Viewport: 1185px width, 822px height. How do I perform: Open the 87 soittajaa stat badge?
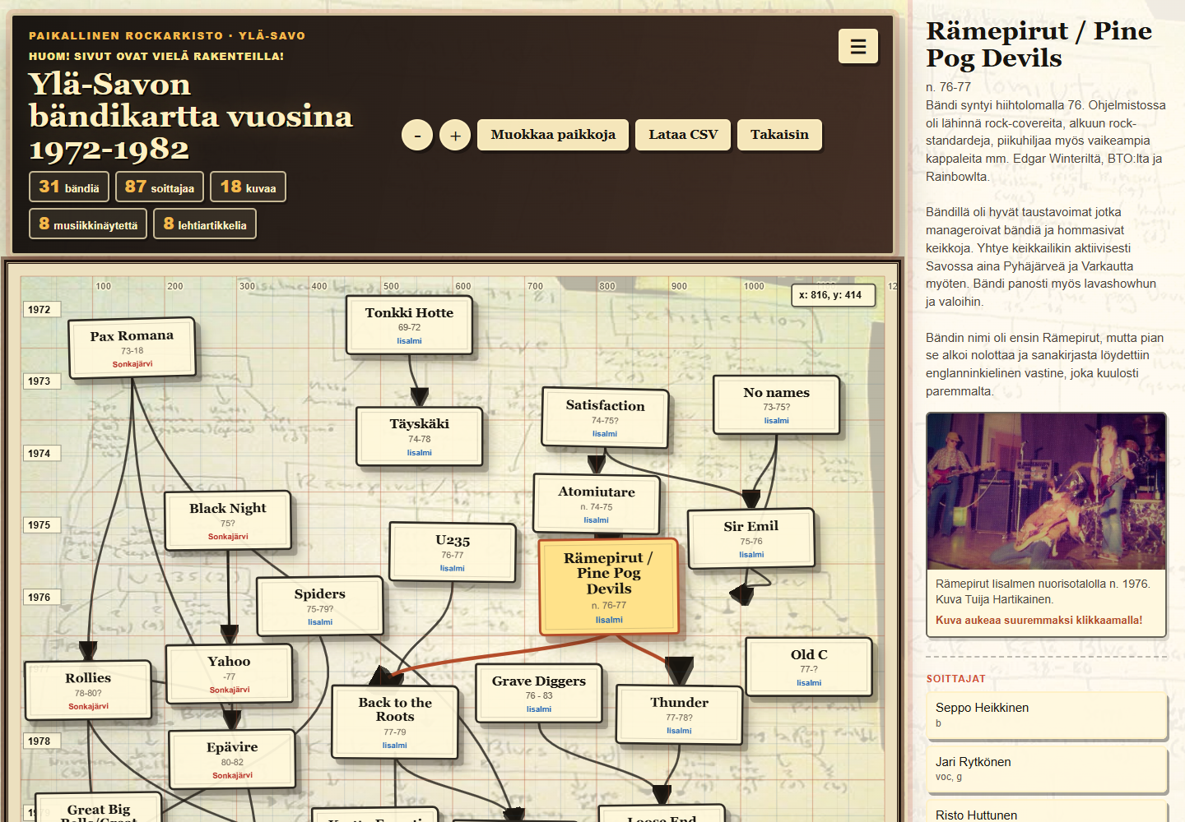pyautogui.click(x=160, y=187)
